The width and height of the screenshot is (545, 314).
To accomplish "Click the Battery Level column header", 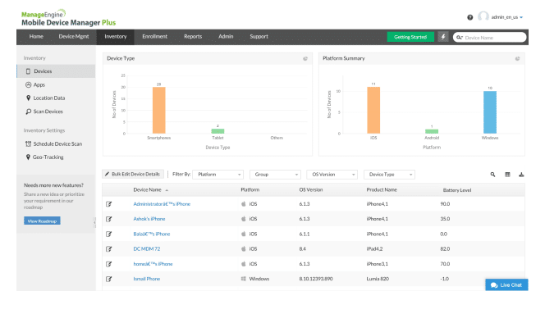I will (457, 190).
